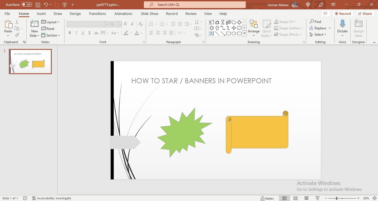Insert a New Slide using the icon
Image resolution: width=378 pixels, height=201 pixels.
(x=35, y=24)
